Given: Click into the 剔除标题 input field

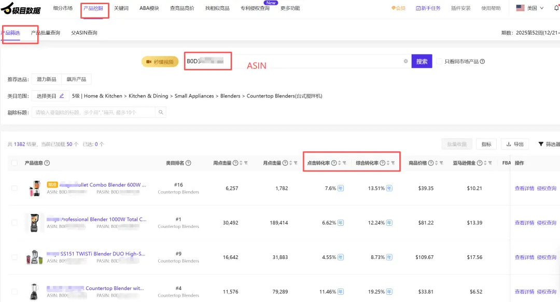Looking at the screenshot, I should [93, 112].
